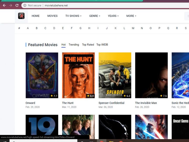
Task: Filter titles by # symbol
Action: (19, 28)
